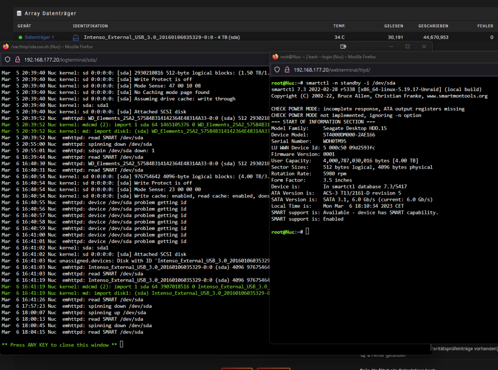This screenshot has height=370, width=498.
Task: Close the sda.run.sh Firefox window
Action: 424,47
